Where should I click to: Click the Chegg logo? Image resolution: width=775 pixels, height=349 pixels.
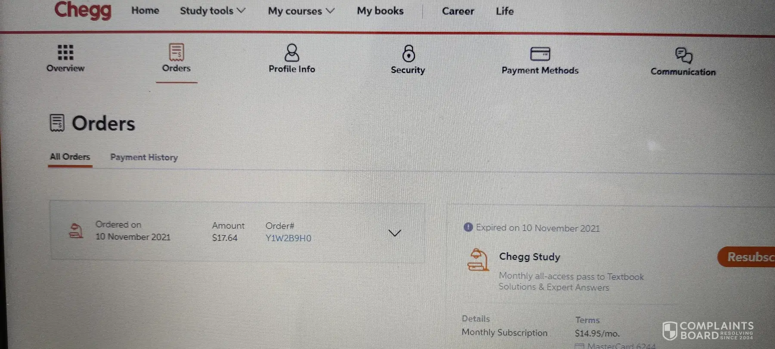coord(83,10)
